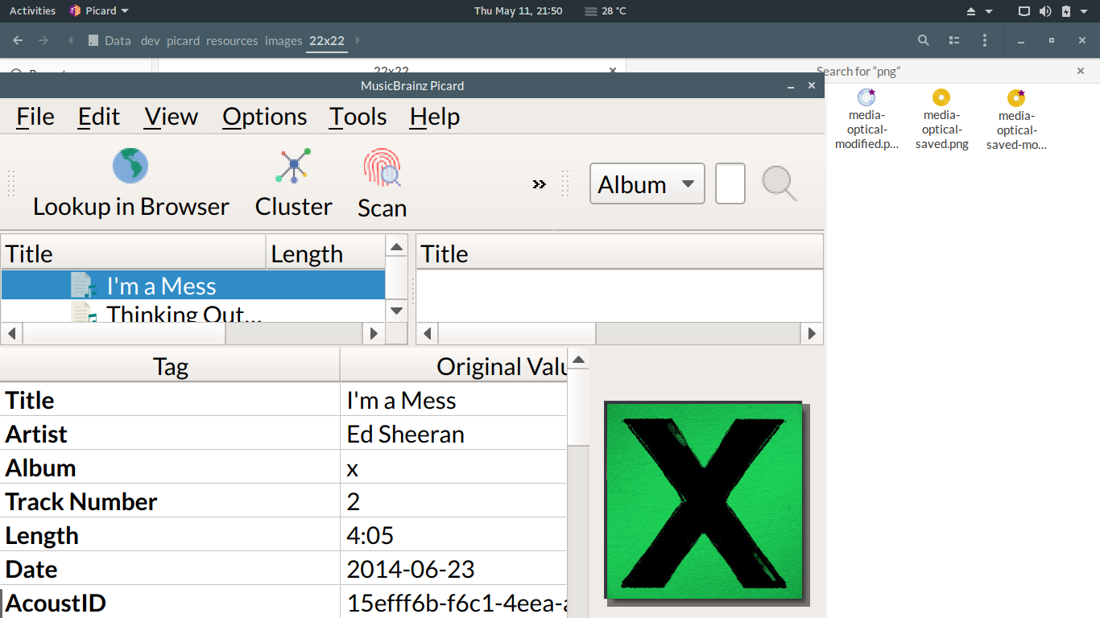Open the Options menu
Screen dimensions: 1100x618
pyautogui.click(x=265, y=117)
